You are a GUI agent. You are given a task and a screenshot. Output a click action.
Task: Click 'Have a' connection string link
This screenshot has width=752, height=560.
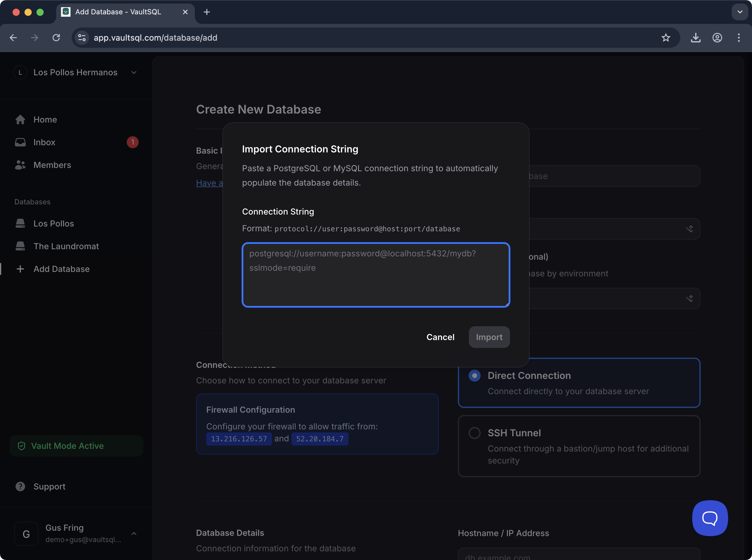pos(210,183)
